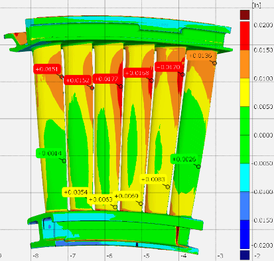Click the +0.0063 deviation label

point(100,199)
